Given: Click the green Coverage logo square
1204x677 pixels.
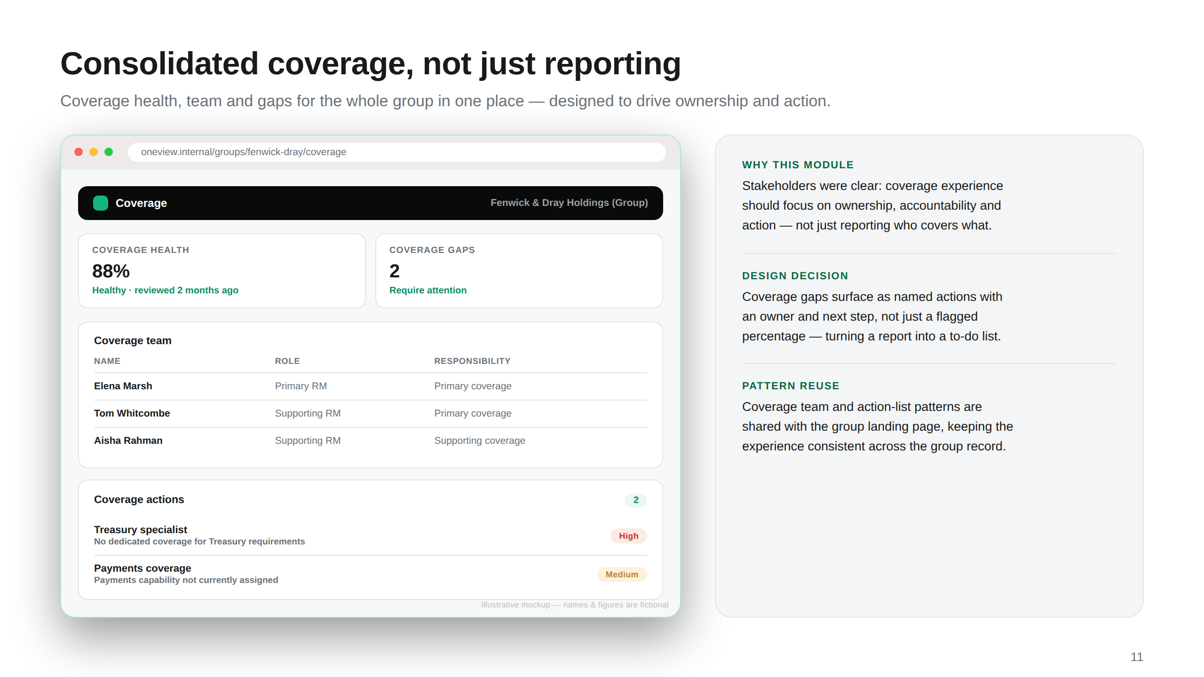Looking at the screenshot, I should pyautogui.click(x=101, y=203).
